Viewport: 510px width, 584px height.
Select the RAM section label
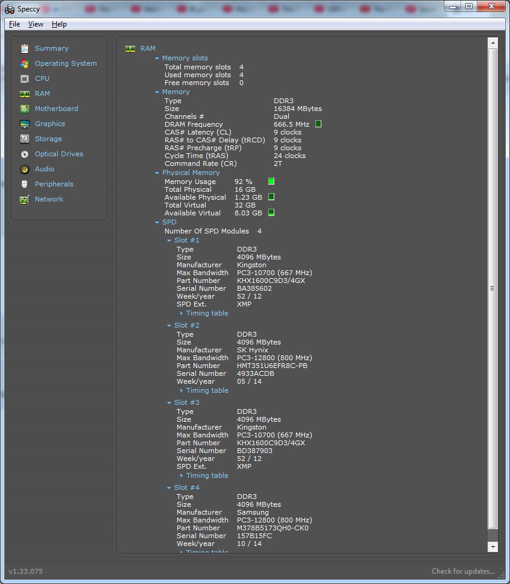click(42, 94)
